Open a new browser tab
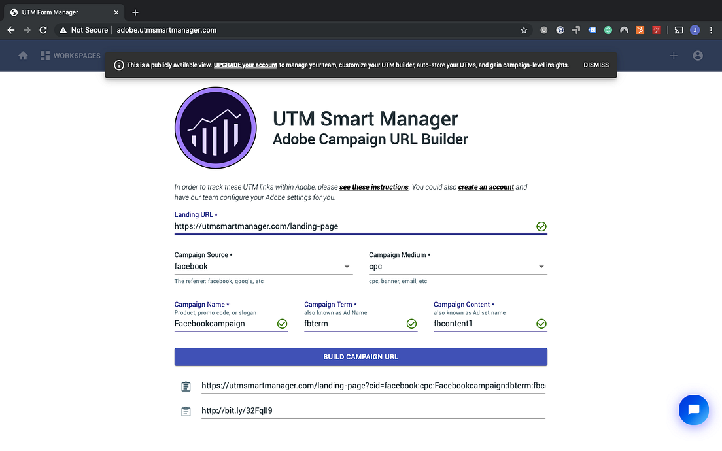722x451 pixels. [135, 12]
